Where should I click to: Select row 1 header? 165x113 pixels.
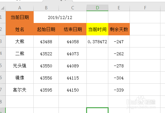(3, 17)
